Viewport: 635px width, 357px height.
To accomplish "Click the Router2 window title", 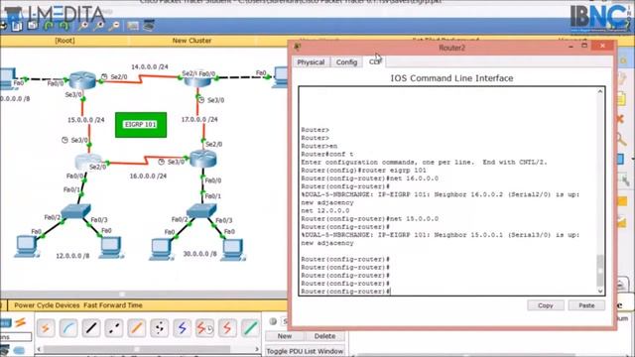I will pyautogui.click(x=452, y=48).
